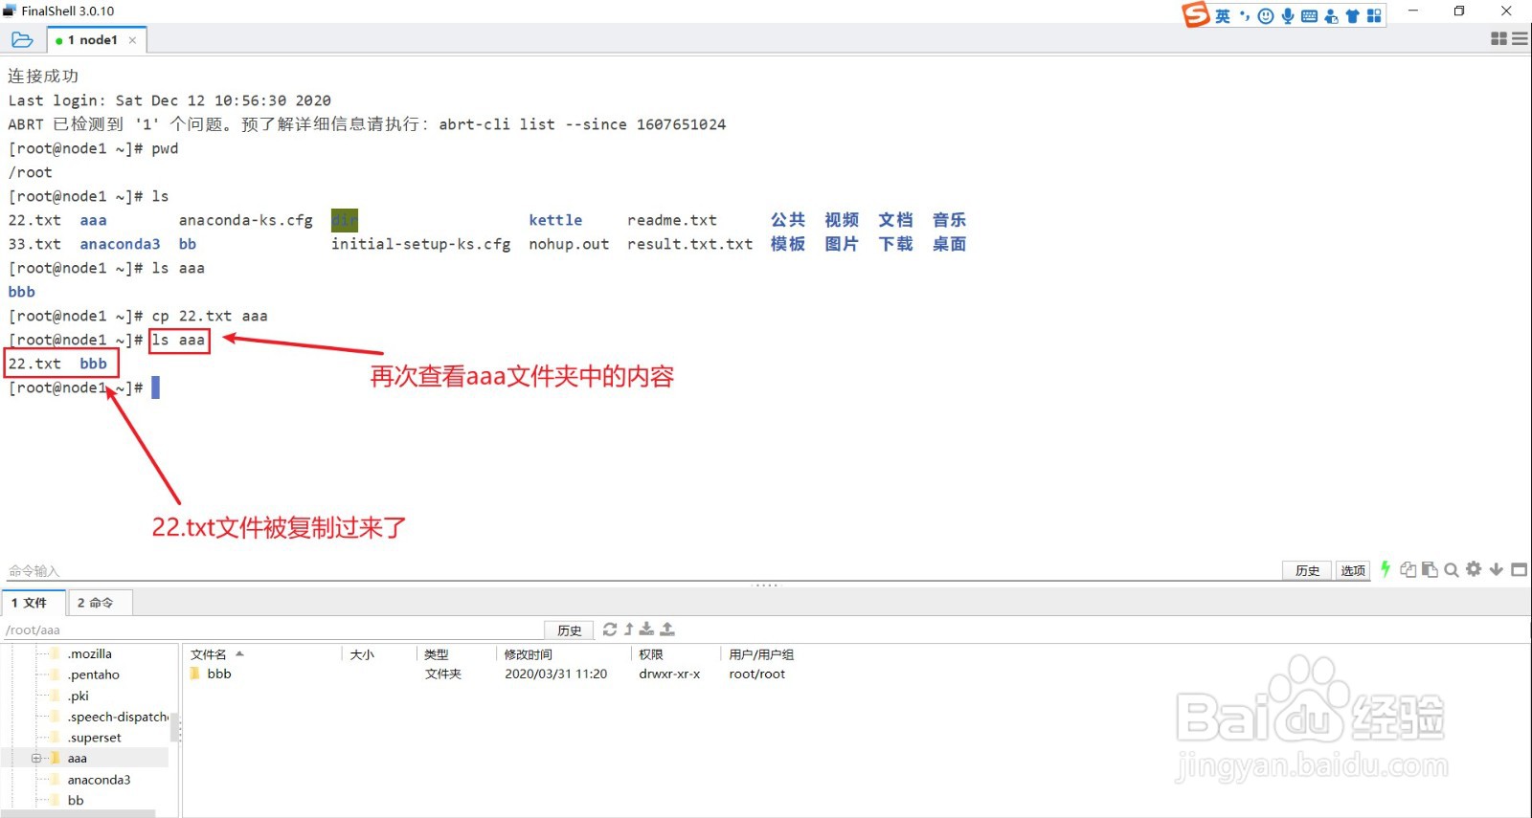
Task: Select anaconda3 folder in tree
Action: click(99, 780)
